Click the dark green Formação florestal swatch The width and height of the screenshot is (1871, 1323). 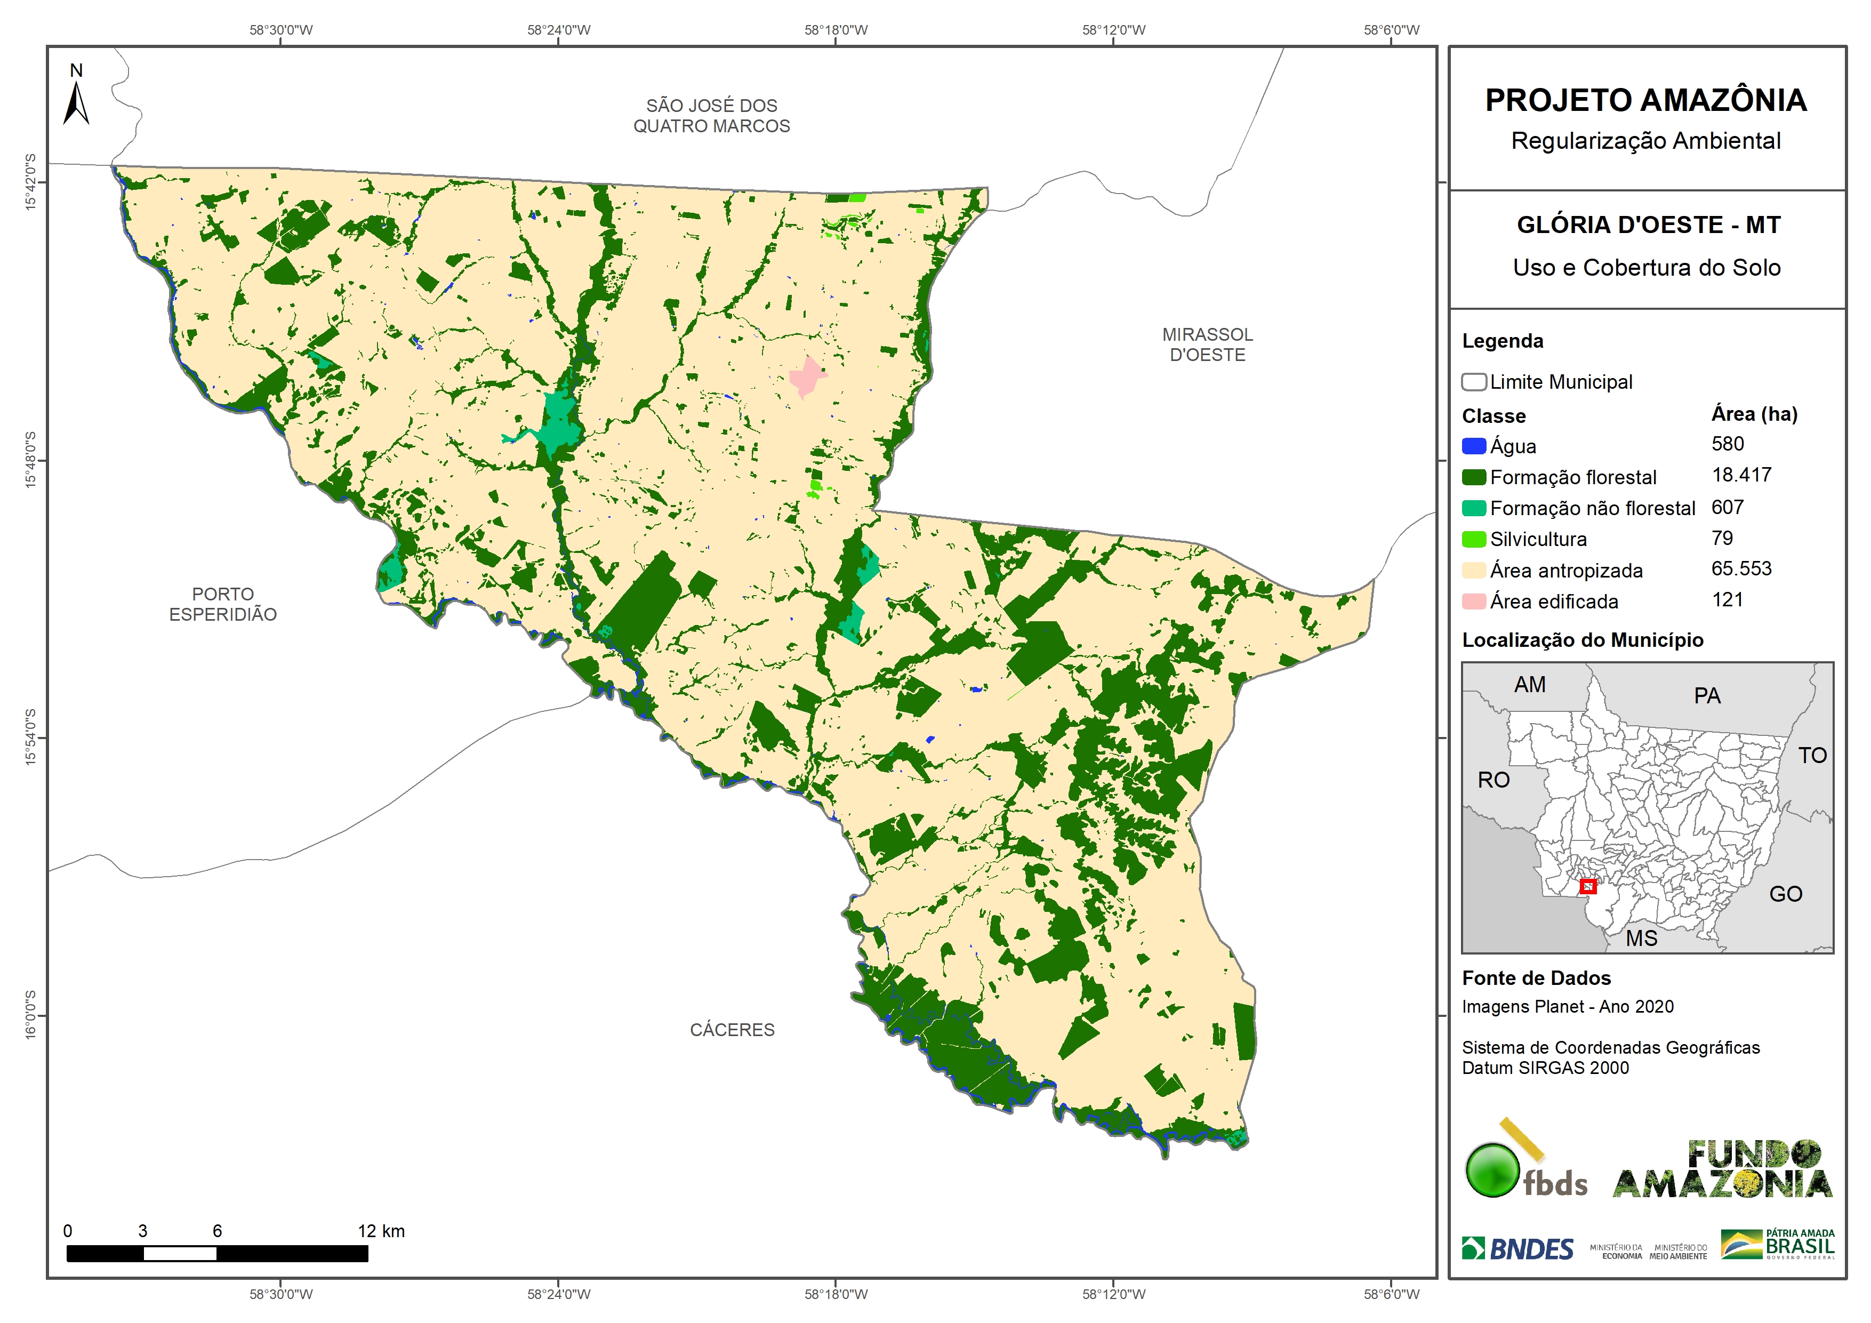(1473, 477)
